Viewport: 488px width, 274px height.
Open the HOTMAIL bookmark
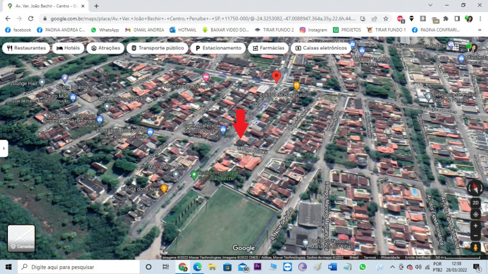183,30
